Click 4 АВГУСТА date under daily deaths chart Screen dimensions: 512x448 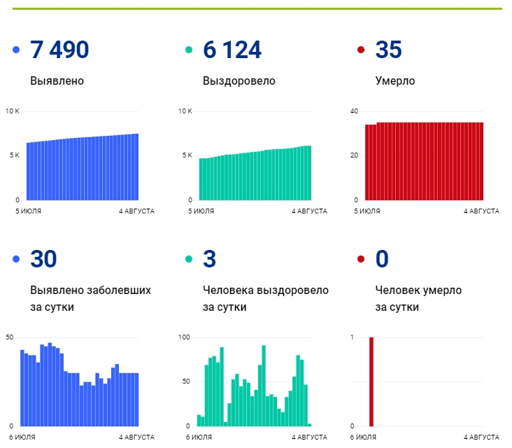(x=481, y=437)
